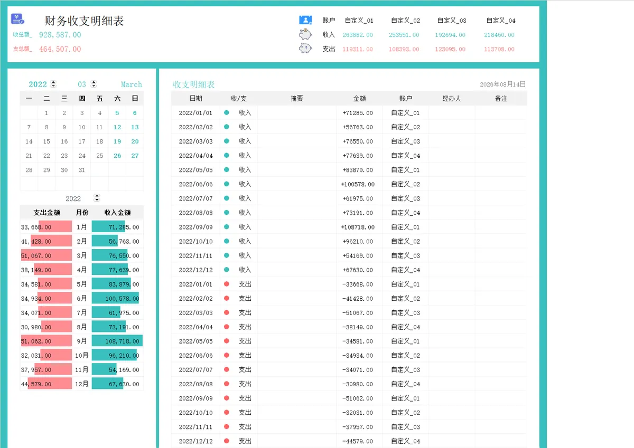Image resolution: width=634 pixels, height=448 pixels.
Task: Click income value 253551.00
Action: tap(404, 35)
